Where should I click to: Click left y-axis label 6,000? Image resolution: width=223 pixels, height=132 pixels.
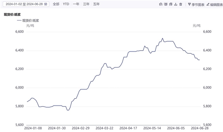20,88
